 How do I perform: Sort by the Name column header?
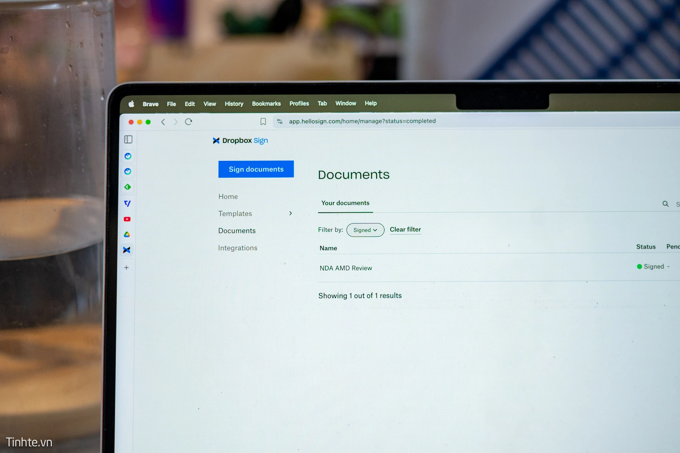click(328, 248)
